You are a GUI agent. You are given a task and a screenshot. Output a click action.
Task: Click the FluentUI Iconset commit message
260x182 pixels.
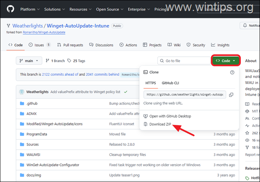click(122, 124)
